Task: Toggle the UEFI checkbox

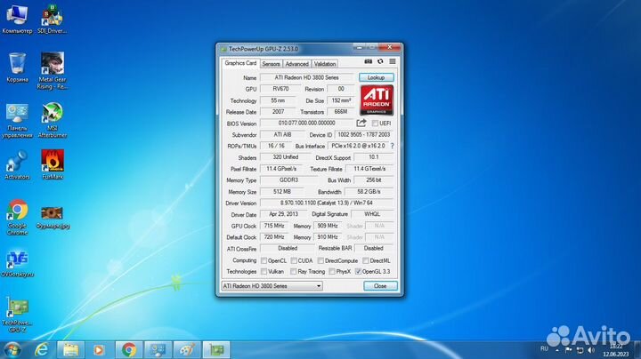Action: (375, 123)
